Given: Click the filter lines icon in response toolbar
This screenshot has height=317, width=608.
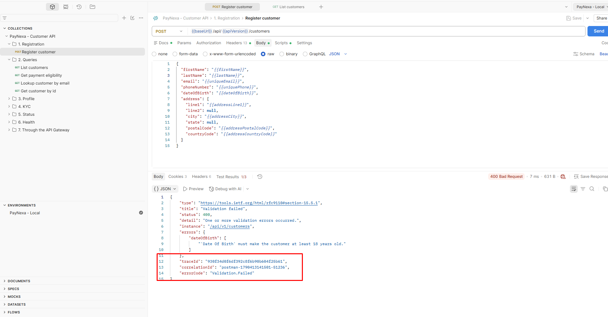Looking at the screenshot, I should coord(583,189).
